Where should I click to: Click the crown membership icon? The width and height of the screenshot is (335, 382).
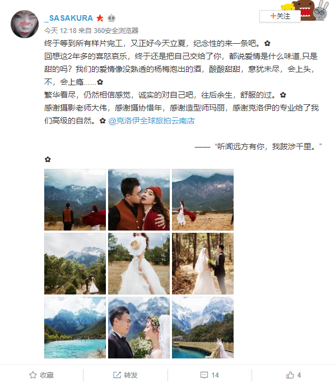coord(111,18)
